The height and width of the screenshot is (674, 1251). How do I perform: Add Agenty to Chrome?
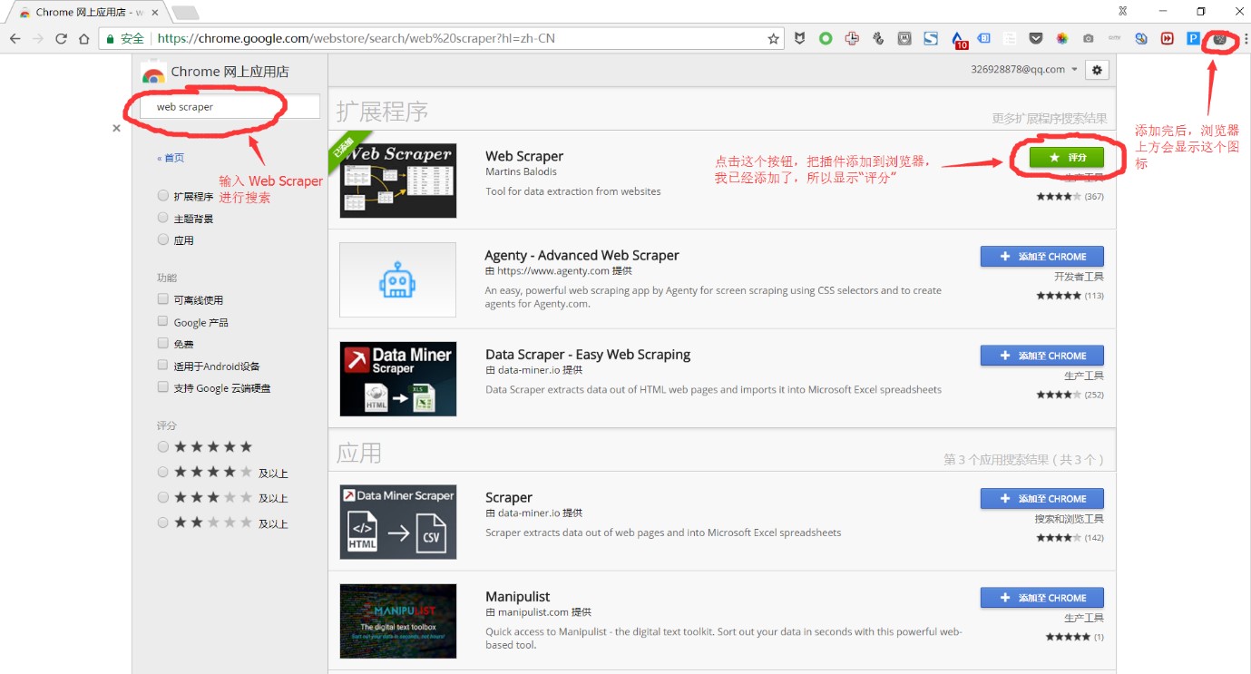pyautogui.click(x=1042, y=257)
